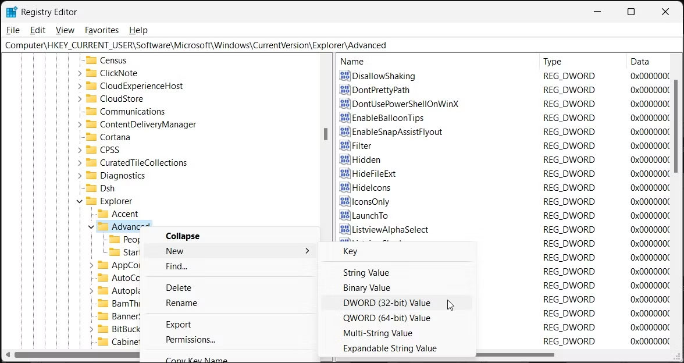Click the Dsh folder icon
The width and height of the screenshot is (684, 363).
pyautogui.click(x=92, y=188)
